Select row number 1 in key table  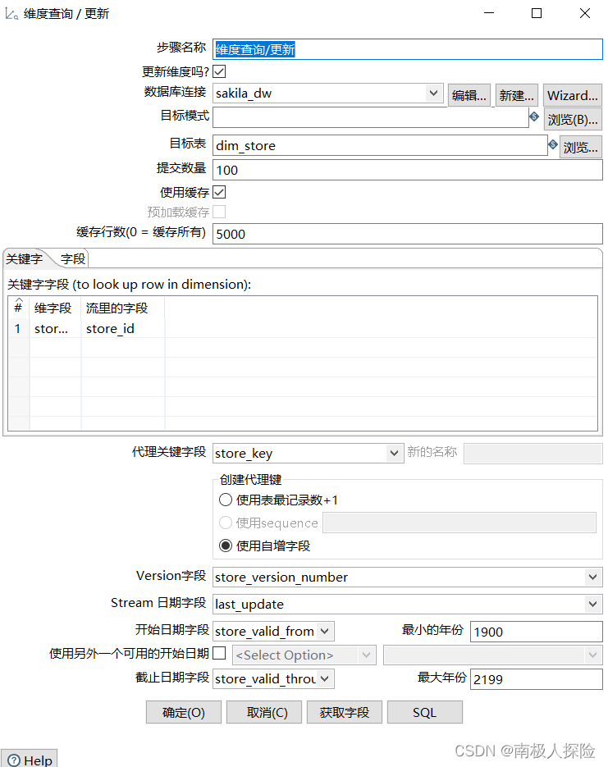[x=19, y=329]
